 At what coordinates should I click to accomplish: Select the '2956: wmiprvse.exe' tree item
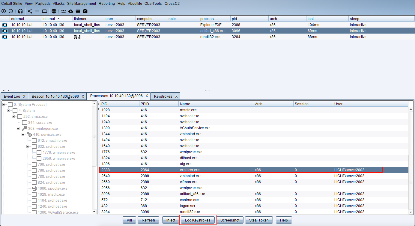click(x=56, y=158)
